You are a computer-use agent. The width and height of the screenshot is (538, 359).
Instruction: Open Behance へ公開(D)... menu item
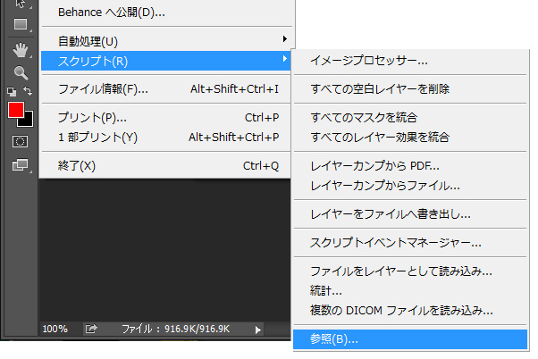tap(167, 13)
